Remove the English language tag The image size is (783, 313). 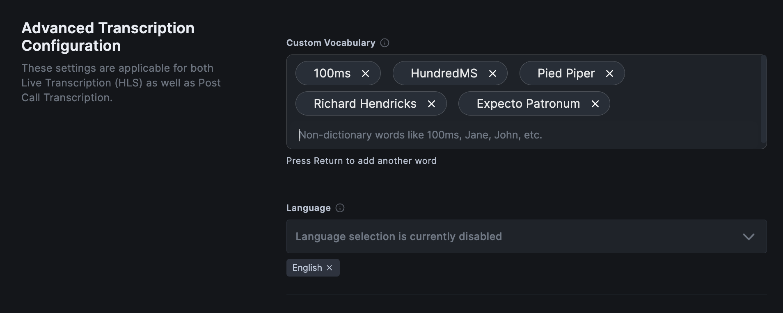click(330, 268)
